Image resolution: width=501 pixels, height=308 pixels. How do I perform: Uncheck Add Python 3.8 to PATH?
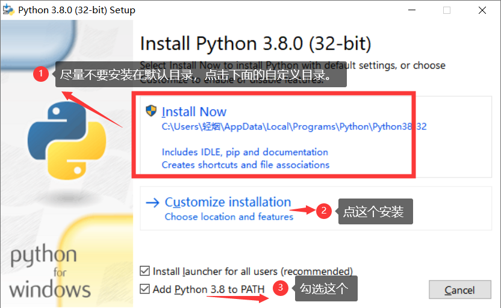tap(145, 289)
